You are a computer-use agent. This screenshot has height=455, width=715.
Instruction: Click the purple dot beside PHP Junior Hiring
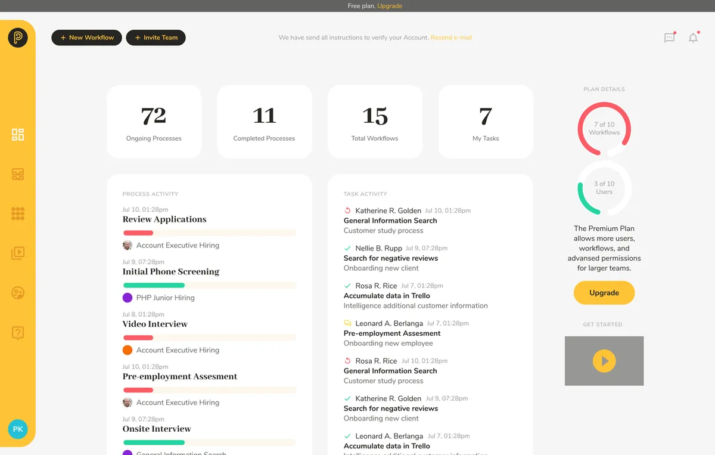point(128,298)
